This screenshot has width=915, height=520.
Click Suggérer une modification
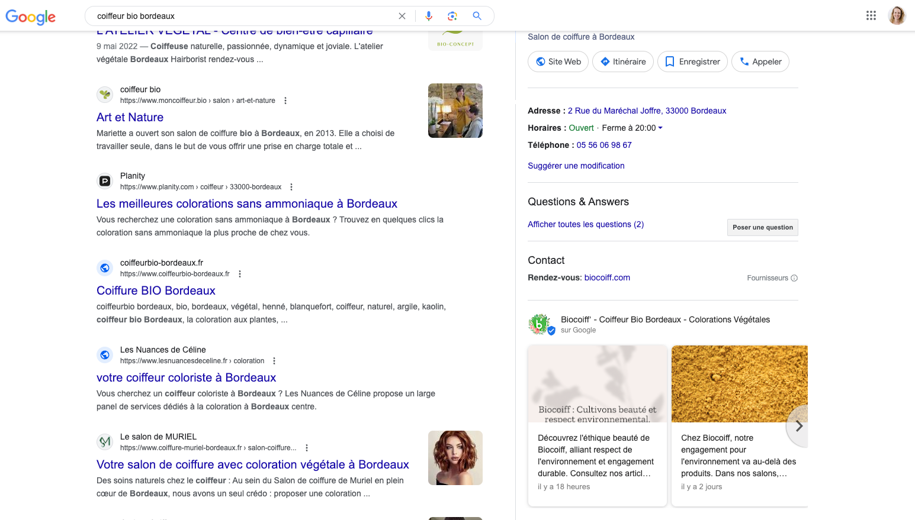tap(576, 166)
